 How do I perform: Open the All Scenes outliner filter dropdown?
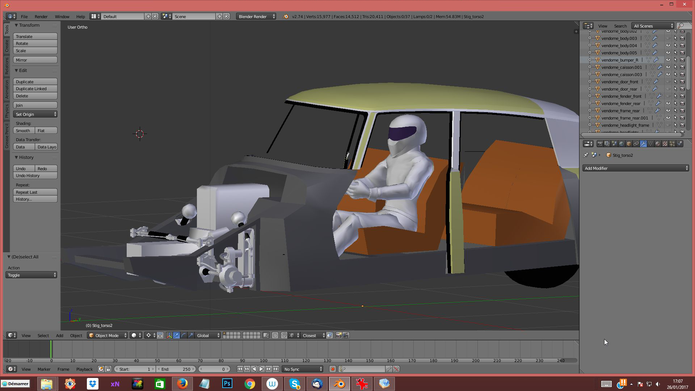pyautogui.click(x=653, y=26)
